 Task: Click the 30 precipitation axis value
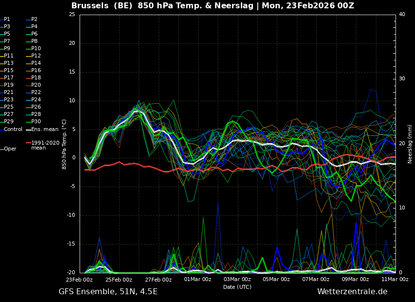coord(402,79)
